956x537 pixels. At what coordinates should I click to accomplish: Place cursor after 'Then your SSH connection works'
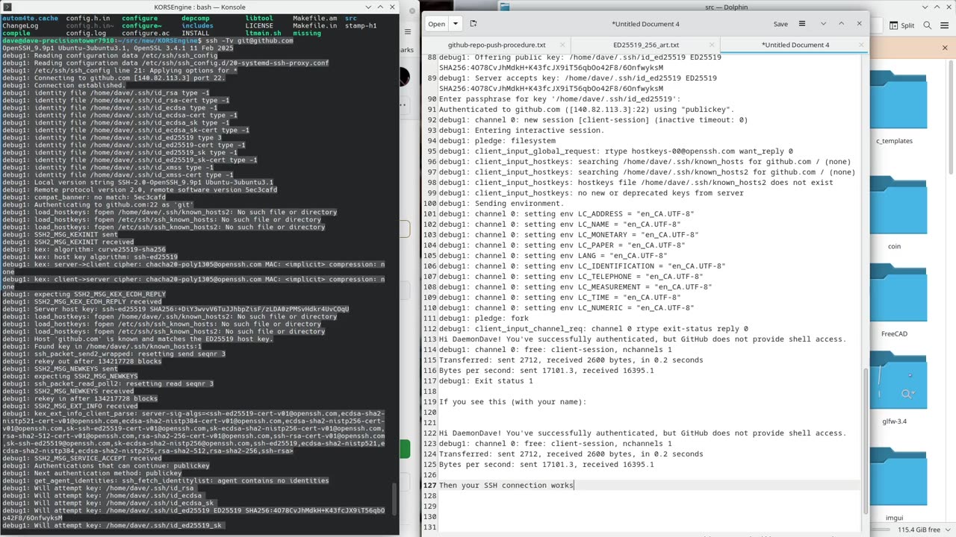point(574,486)
